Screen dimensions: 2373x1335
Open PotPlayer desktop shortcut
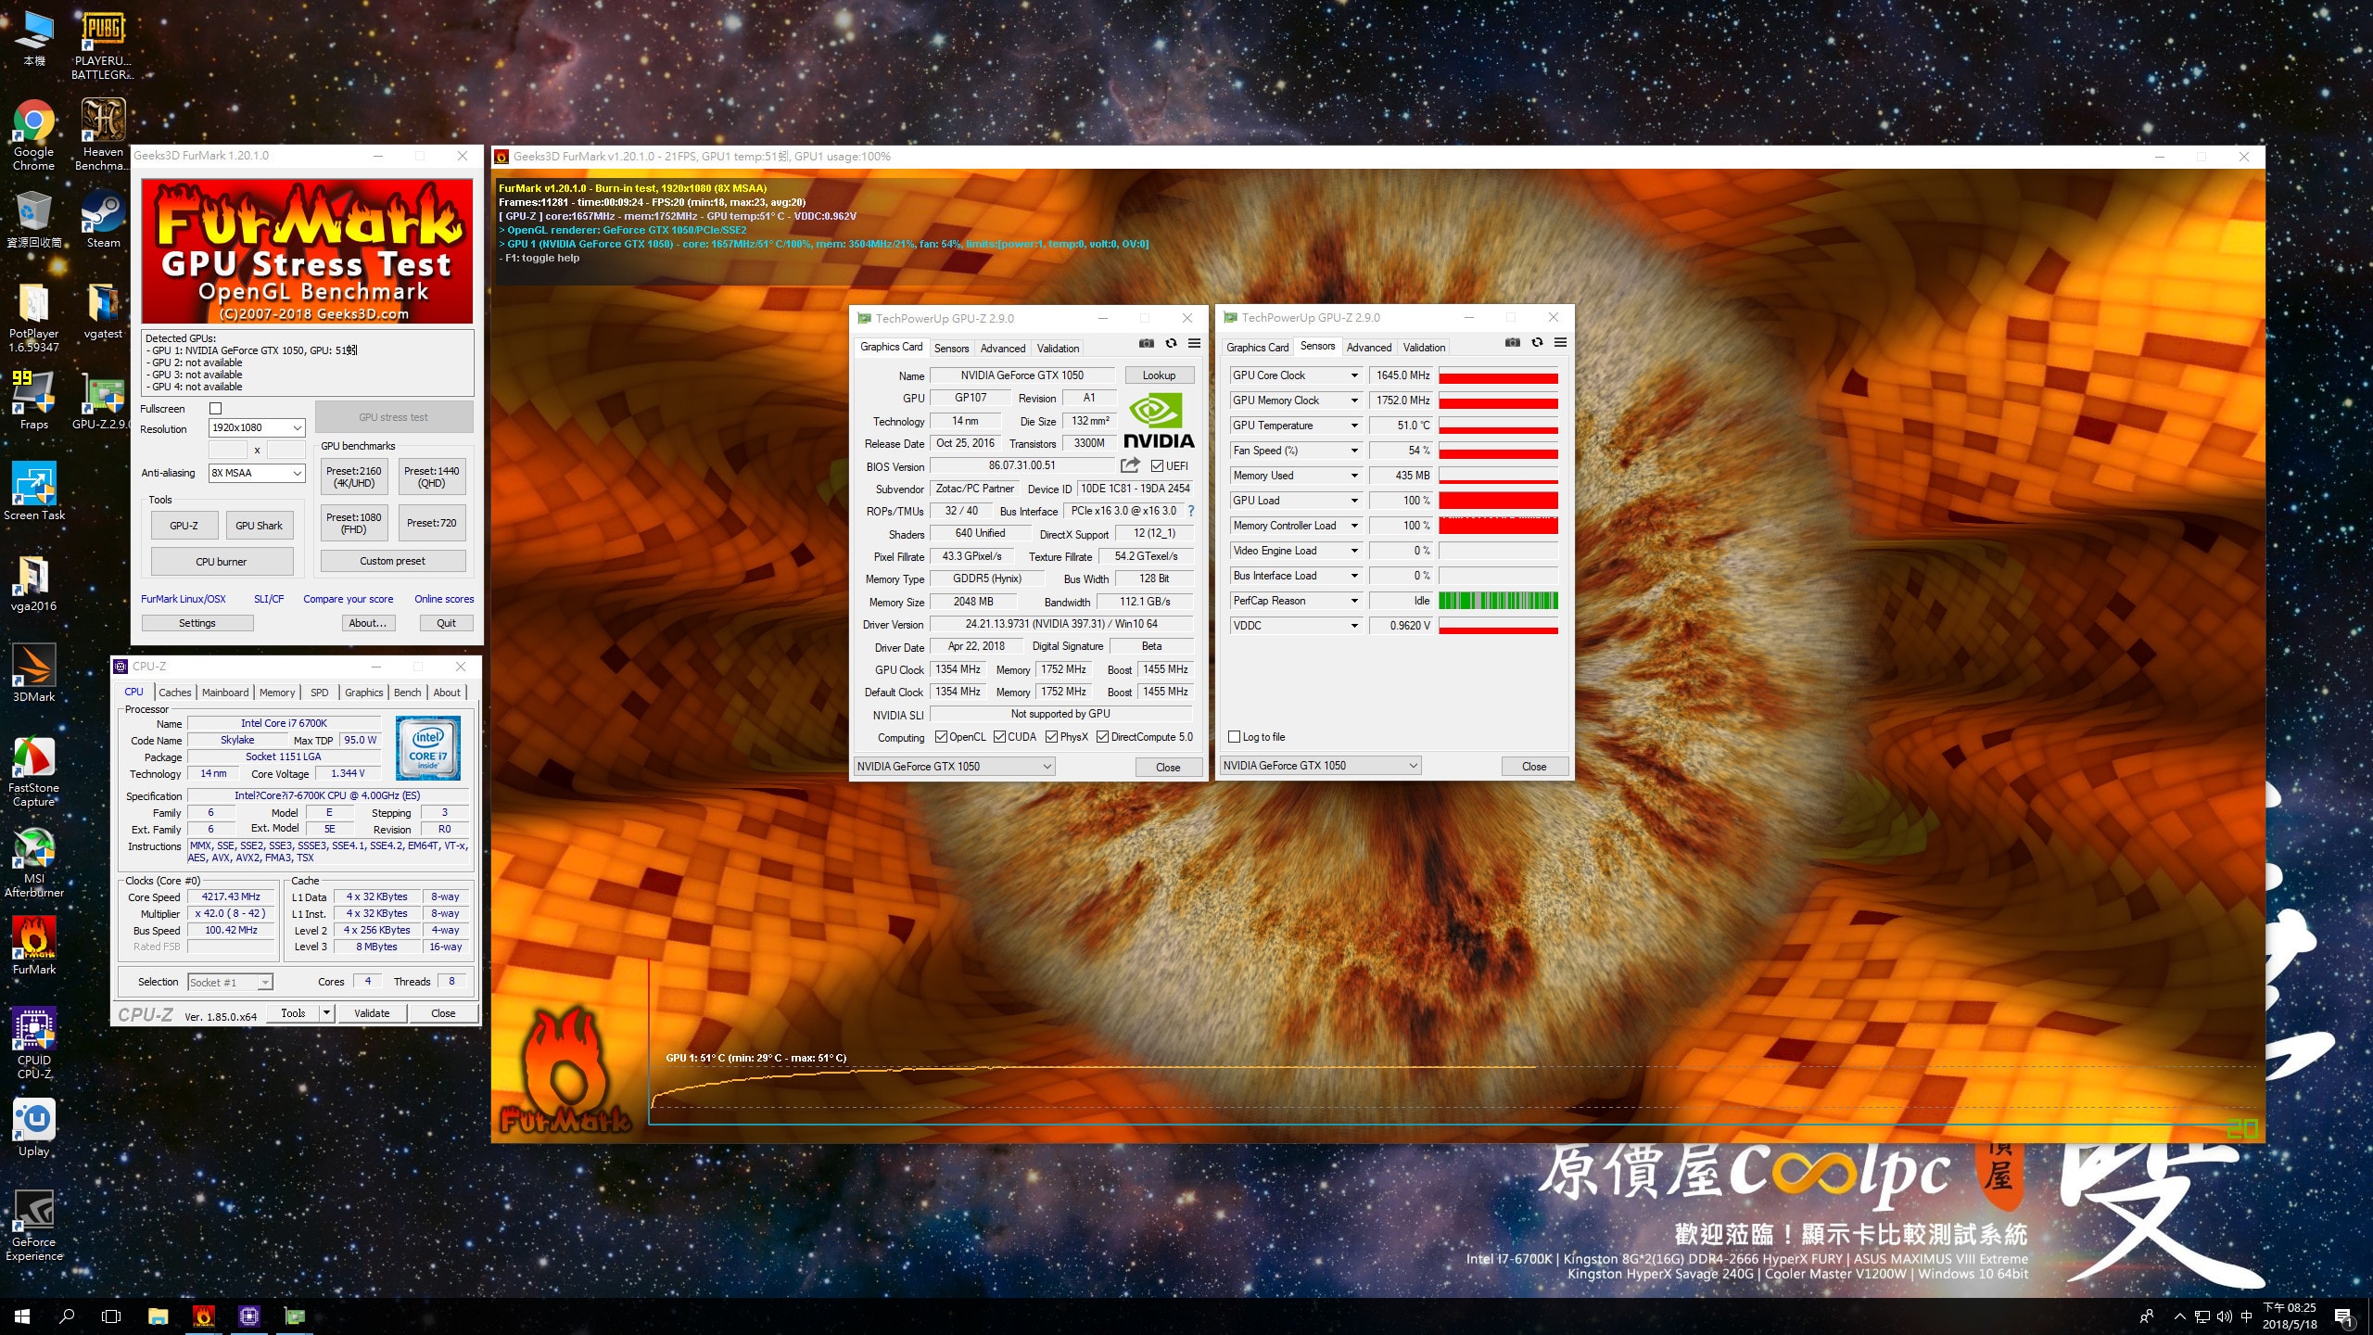point(33,317)
